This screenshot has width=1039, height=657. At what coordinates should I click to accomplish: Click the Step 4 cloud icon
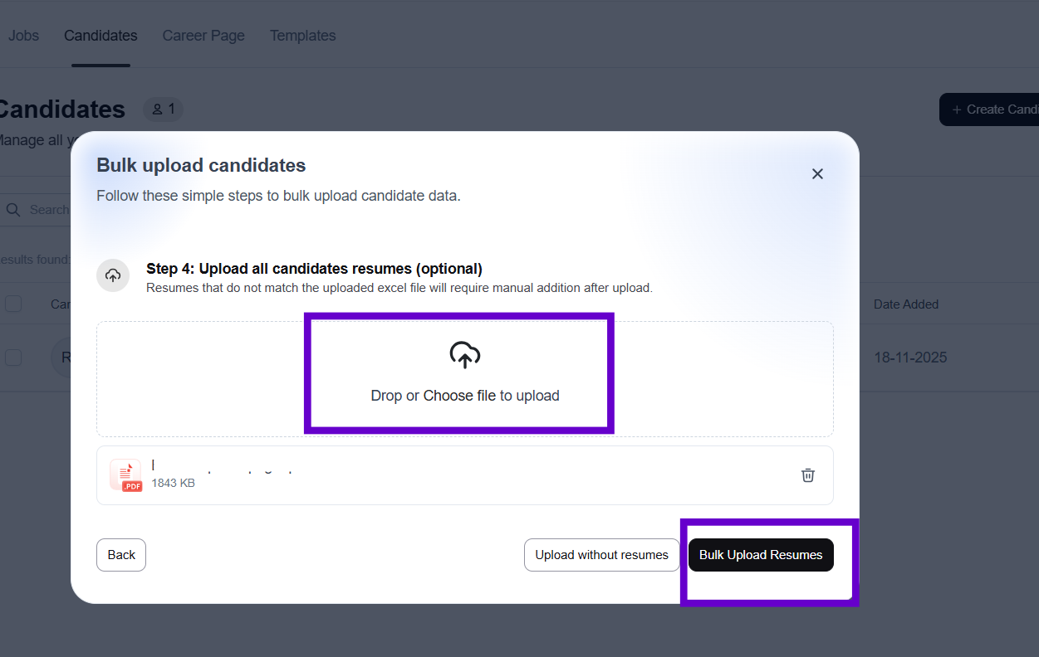(x=113, y=275)
